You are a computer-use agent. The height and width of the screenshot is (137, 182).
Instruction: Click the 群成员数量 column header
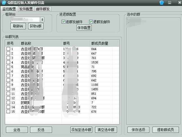pyautogui.click(x=100, y=43)
